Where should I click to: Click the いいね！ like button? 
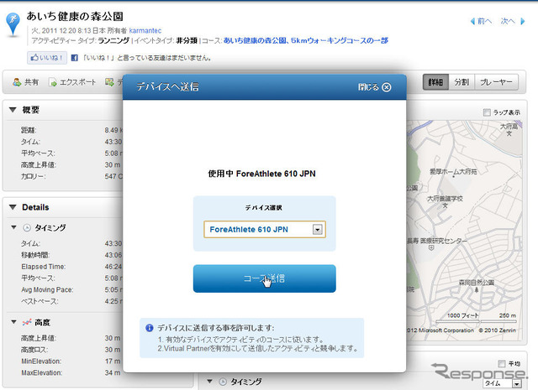[x=47, y=58]
